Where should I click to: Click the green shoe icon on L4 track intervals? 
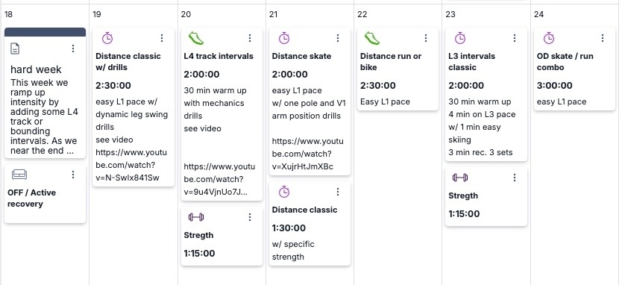tap(196, 38)
